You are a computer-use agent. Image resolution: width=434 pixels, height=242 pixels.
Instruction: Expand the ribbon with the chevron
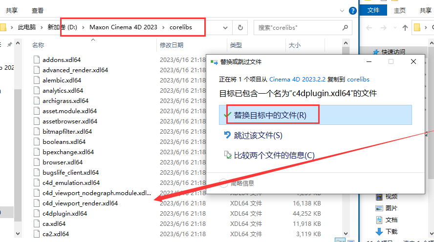[x=342, y=11]
